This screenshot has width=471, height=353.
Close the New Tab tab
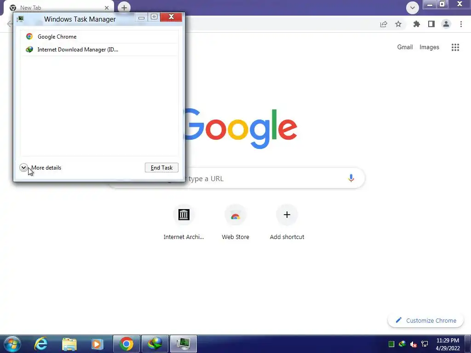tap(107, 8)
